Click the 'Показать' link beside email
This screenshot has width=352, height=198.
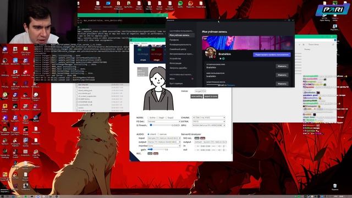point(231,85)
